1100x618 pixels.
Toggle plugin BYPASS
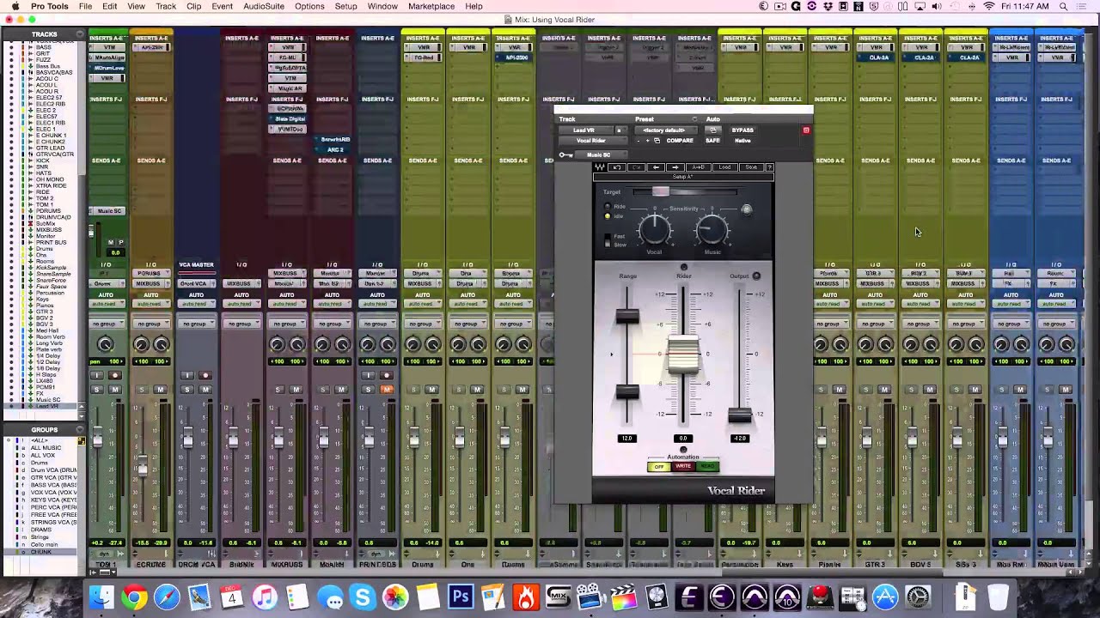pos(742,130)
